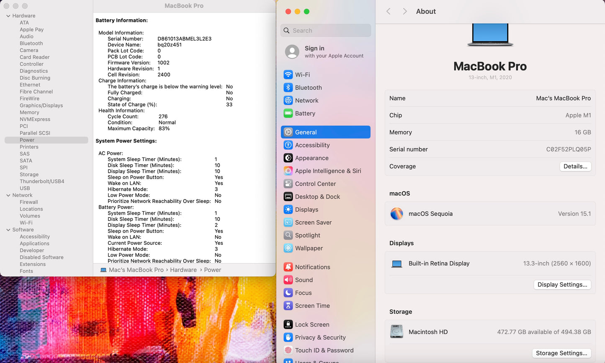Click the Notifications bell icon

pyautogui.click(x=288, y=267)
